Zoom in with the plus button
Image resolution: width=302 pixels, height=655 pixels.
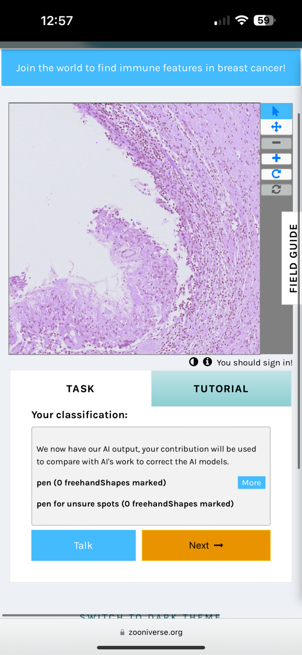[x=276, y=159]
